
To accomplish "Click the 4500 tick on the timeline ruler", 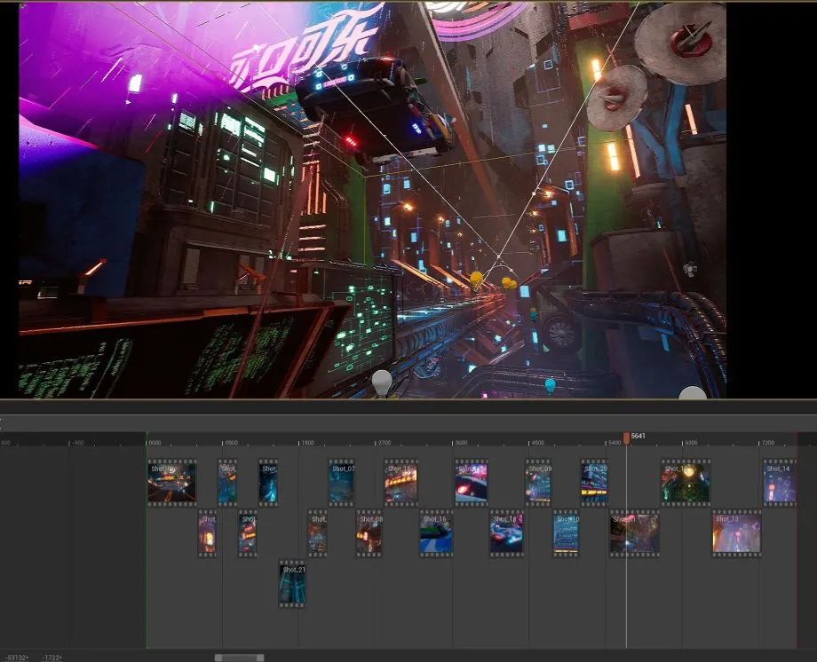I will [x=538, y=443].
